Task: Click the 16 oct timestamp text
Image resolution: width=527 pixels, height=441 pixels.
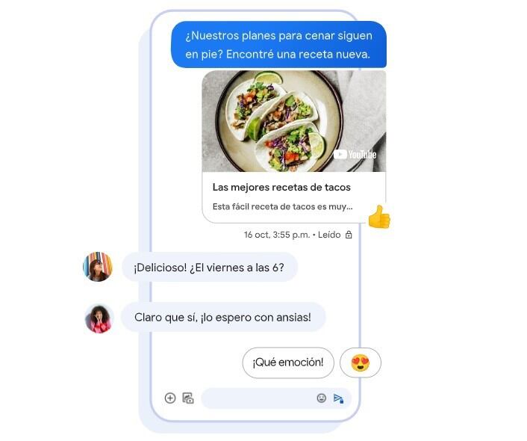Action: 277,235
